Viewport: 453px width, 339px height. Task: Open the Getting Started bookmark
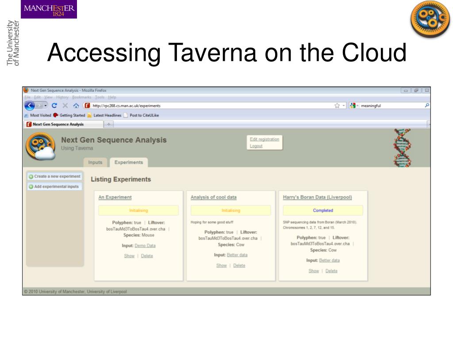(x=69, y=115)
